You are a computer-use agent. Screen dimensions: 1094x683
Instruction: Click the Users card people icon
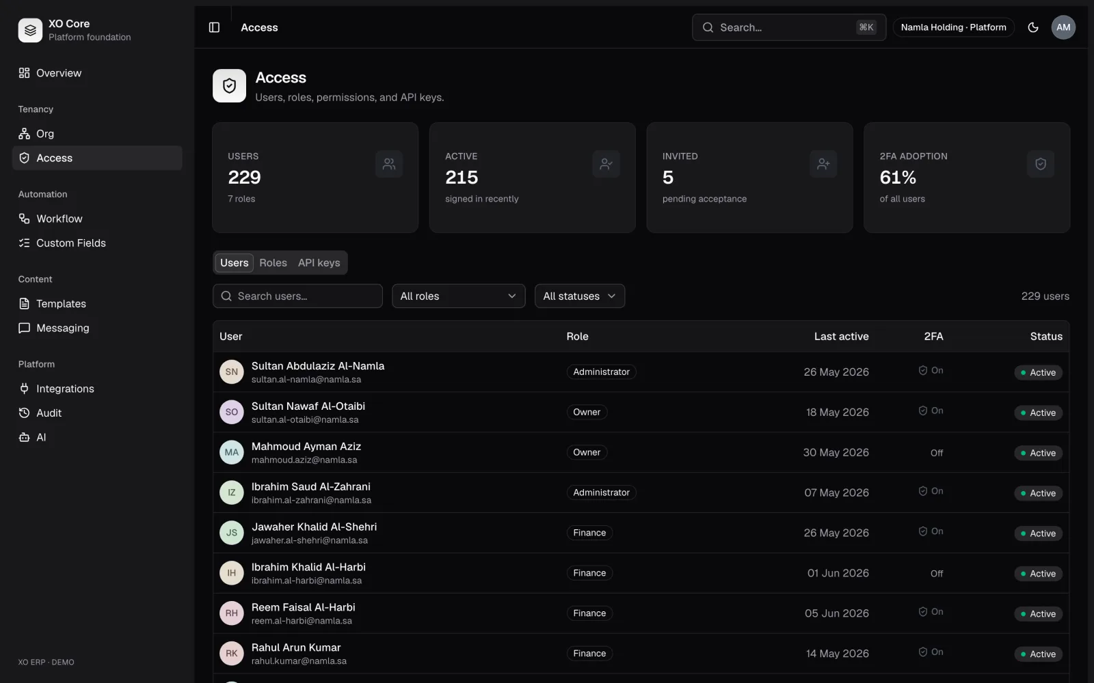pos(389,164)
